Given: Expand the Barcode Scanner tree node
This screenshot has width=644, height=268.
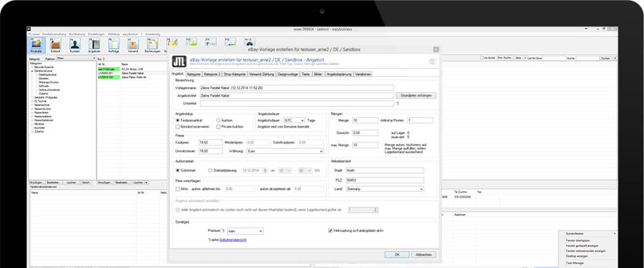Looking at the screenshot, I should pos(31,66).
